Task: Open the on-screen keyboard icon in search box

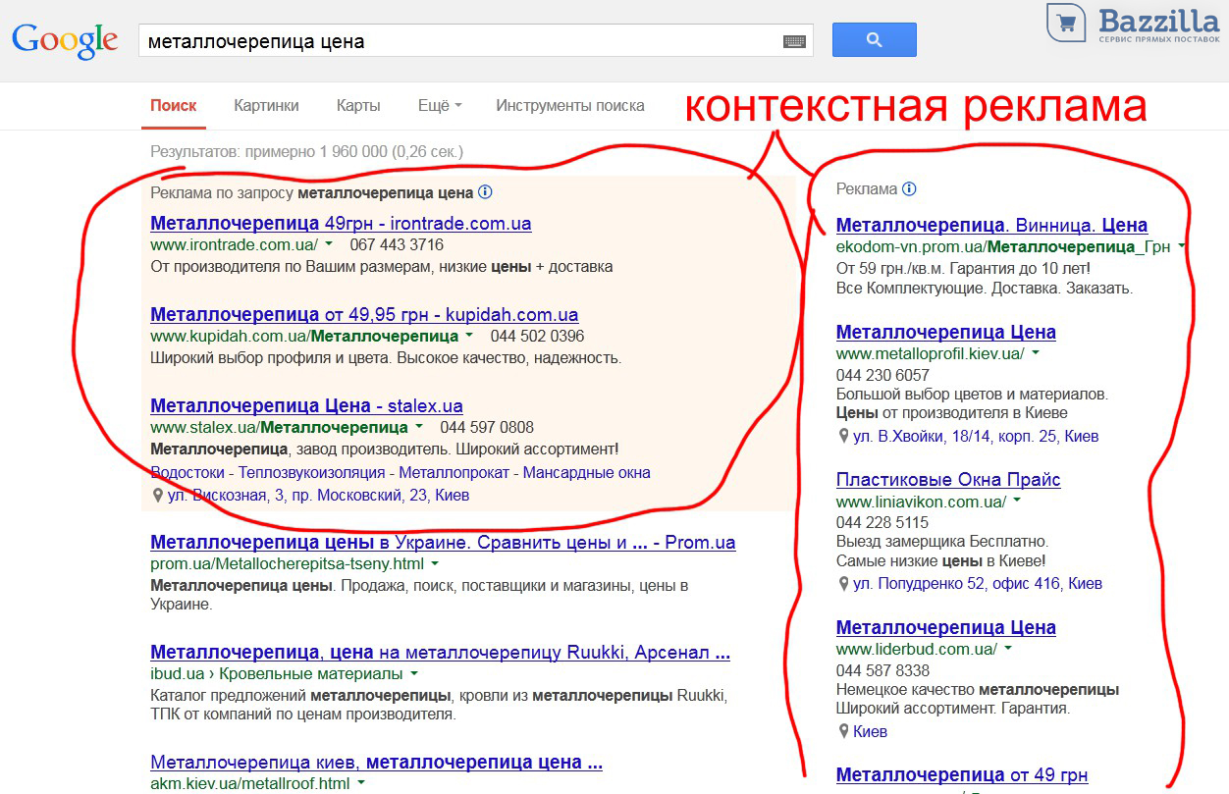Action: click(x=794, y=41)
